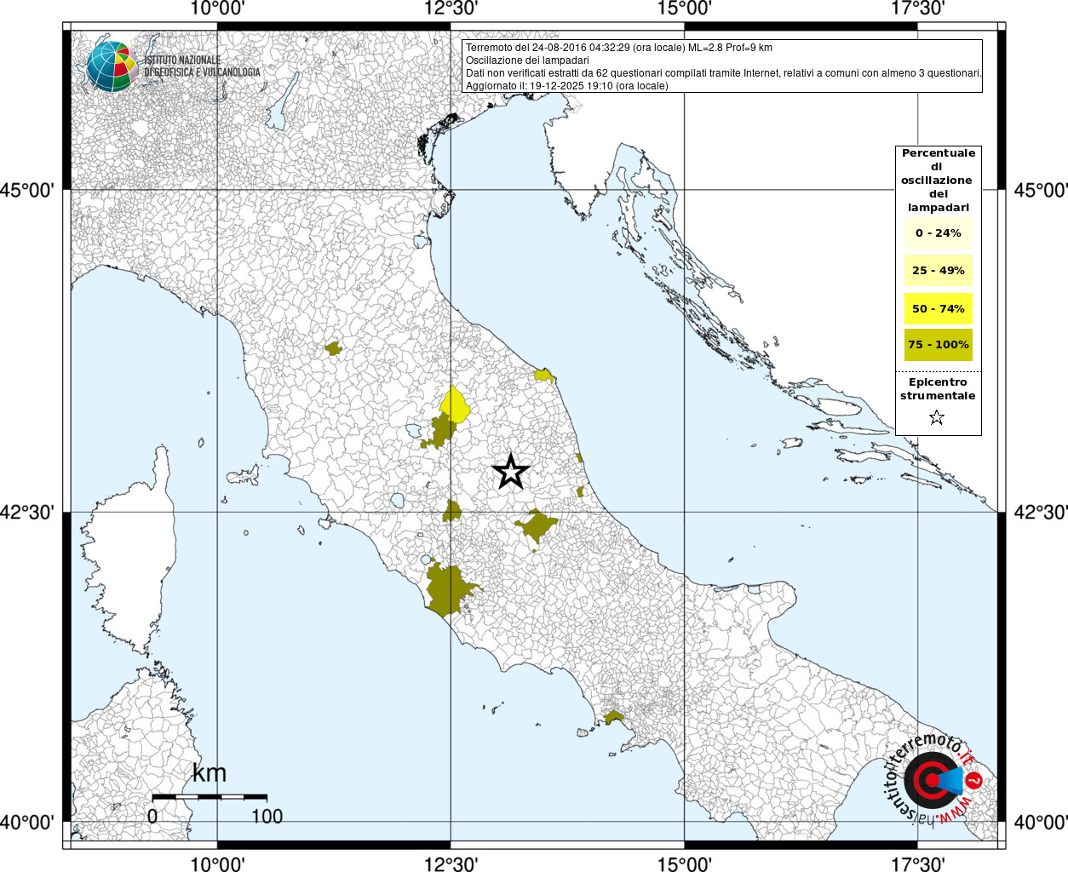Image resolution: width=1068 pixels, height=872 pixels.
Task: Click the star symbol in the legend
Action: tap(937, 417)
